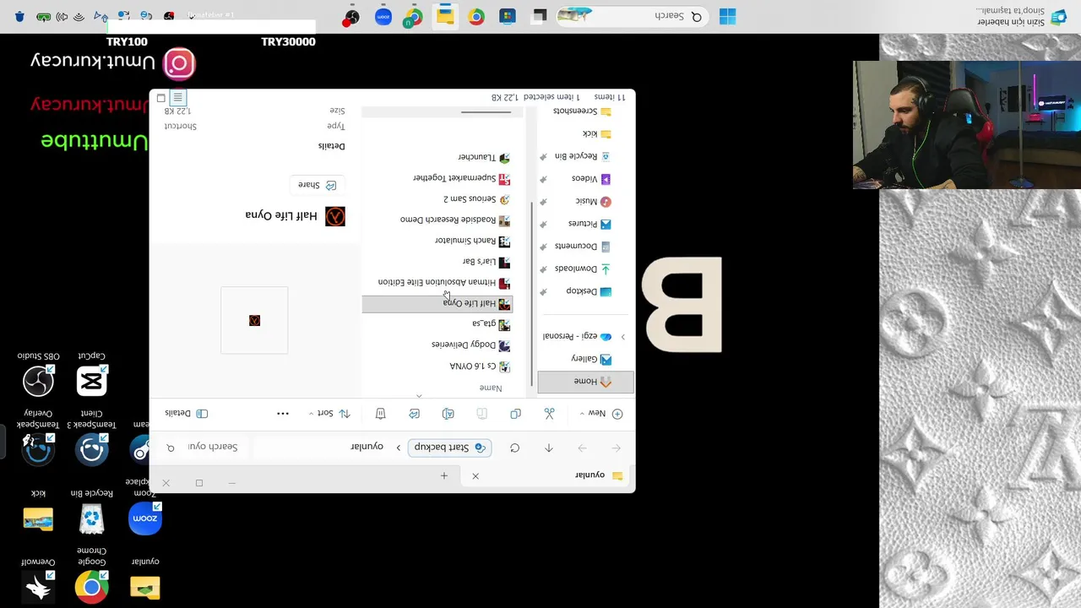Select the gta_sa shortcut
This screenshot has width=1081, height=608.
coord(491,324)
